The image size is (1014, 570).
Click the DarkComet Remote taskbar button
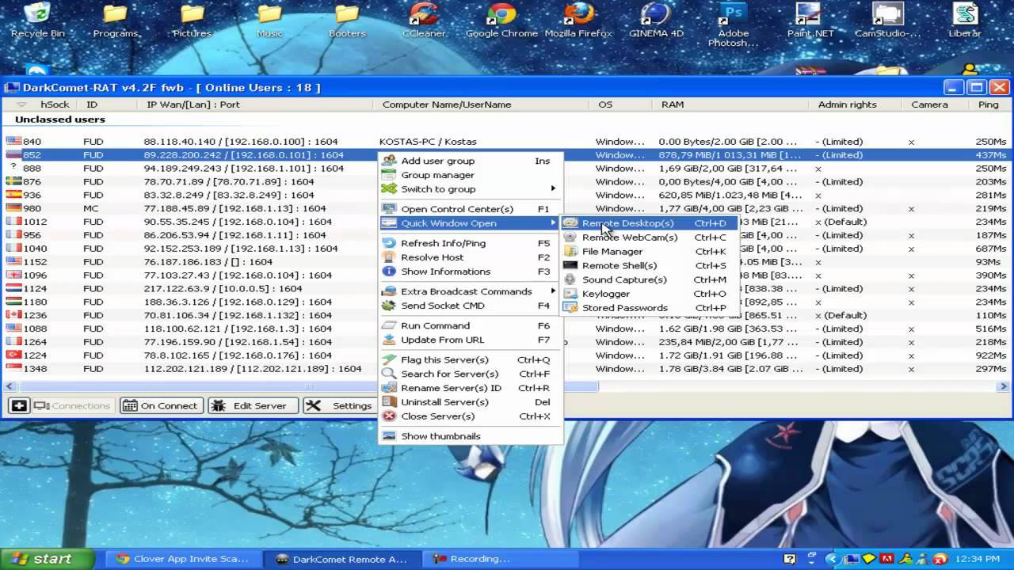(x=341, y=559)
